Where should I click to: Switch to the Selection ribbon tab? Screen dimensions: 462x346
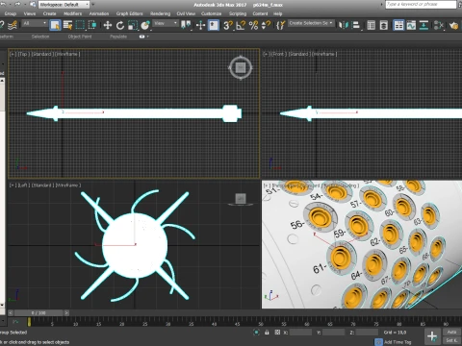tap(40, 37)
